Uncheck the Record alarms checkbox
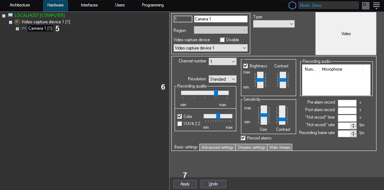384x190 pixels. coord(243,138)
